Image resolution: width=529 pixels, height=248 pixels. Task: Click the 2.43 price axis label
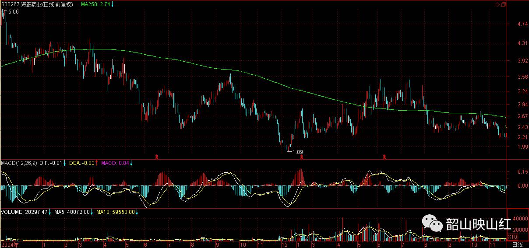522,127
